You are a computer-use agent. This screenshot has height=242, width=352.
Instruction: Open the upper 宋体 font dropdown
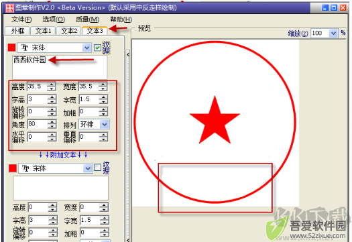(86, 48)
